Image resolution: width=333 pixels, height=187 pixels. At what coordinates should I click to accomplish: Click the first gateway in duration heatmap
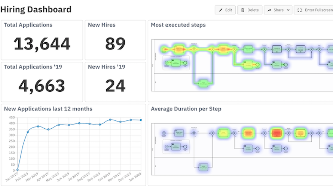[x=194, y=133]
